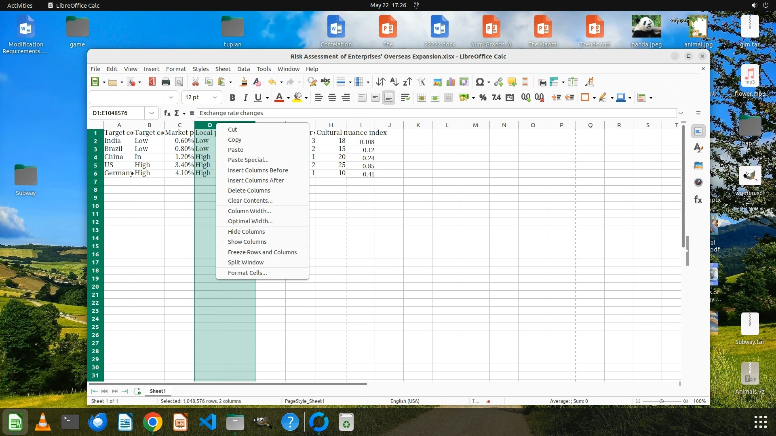
Task: Open the sidebar Navigator panel icon
Action: pos(698,182)
